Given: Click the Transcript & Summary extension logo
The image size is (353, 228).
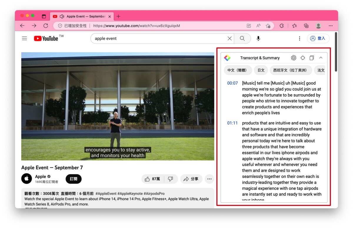Looking at the screenshot, I should coord(227,58).
